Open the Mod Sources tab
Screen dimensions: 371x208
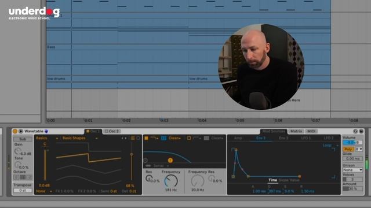tap(274, 131)
